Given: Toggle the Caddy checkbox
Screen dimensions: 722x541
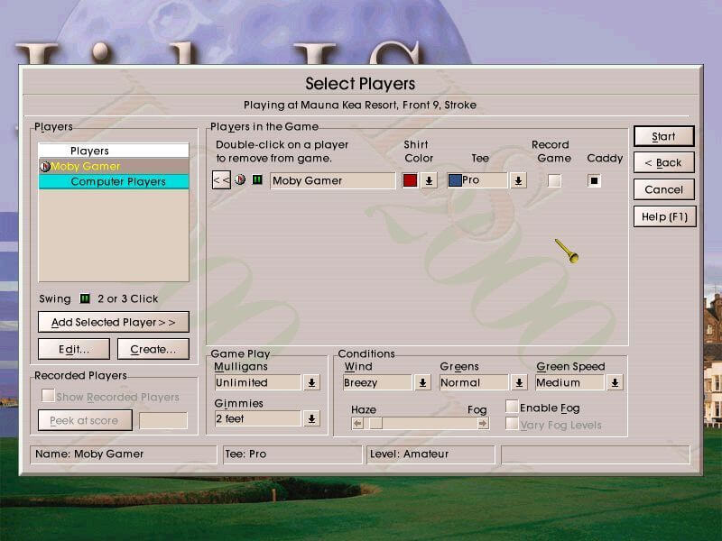Looking at the screenshot, I should [x=594, y=180].
